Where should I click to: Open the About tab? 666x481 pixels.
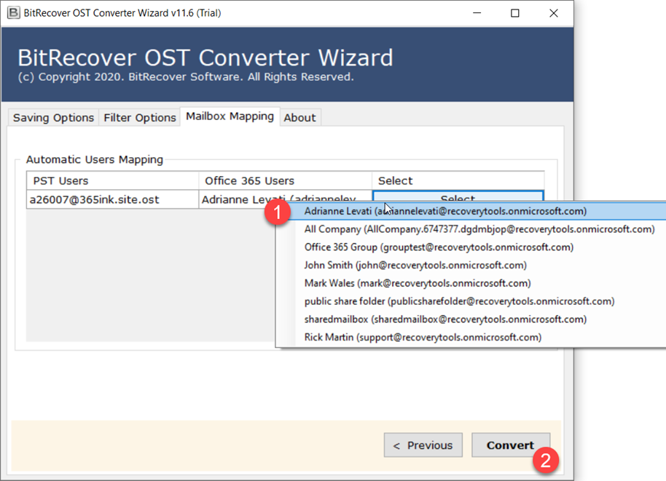300,117
